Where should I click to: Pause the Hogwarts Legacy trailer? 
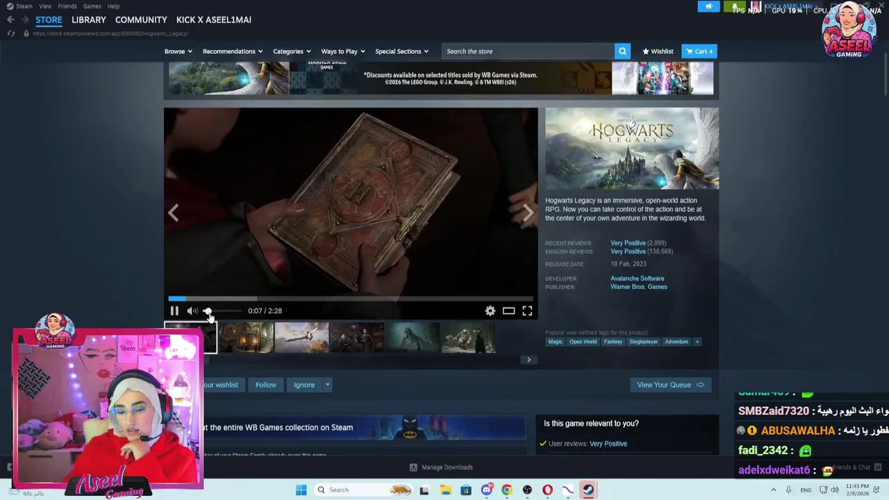(x=174, y=311)
